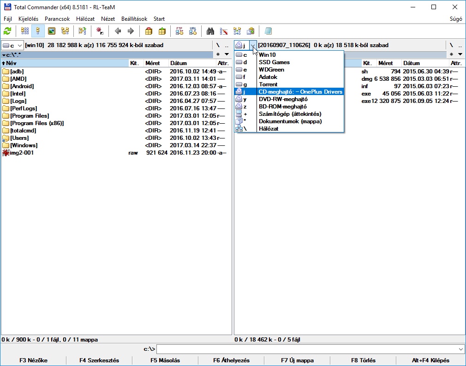Viewport: 466px width, 366px height.
Task: Show the directory tree view
Action: [65, 31]
